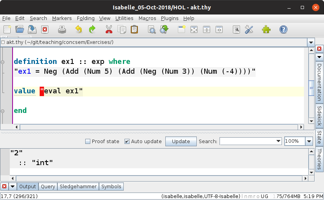Uncheck the Auto update checkbox
Image resolution: width=324 pixels, height=200 pixels.
point(127,142)
